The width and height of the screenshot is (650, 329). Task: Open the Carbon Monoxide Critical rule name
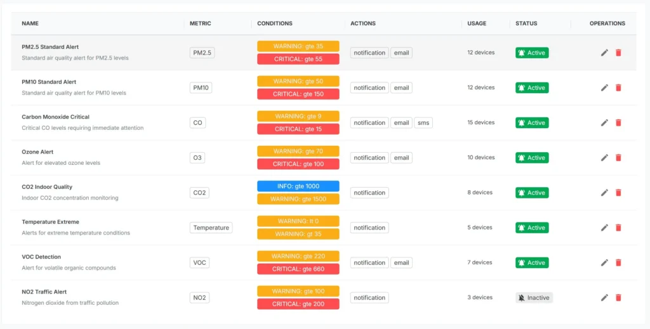pyautogui.click(x=56, y=117)
